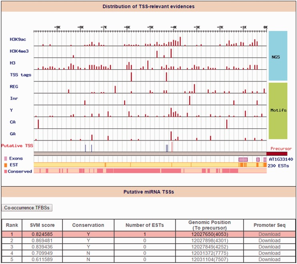
Task: Download promoter sequence for rank 2
Action: tap(269, 241)
